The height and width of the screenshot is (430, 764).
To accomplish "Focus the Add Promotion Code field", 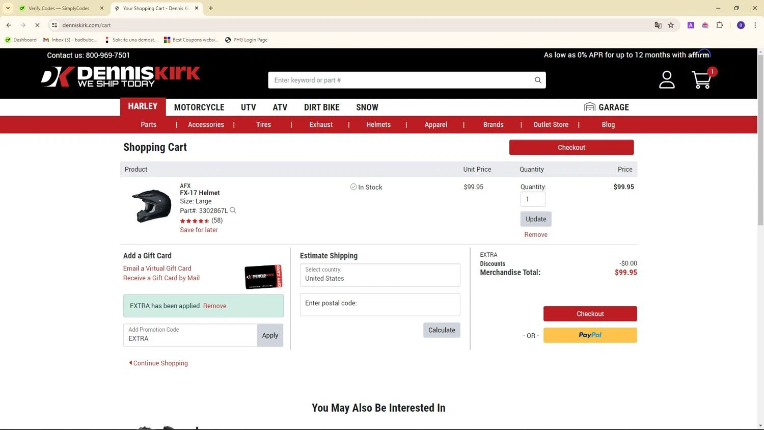I will click(x=190, y=335).
